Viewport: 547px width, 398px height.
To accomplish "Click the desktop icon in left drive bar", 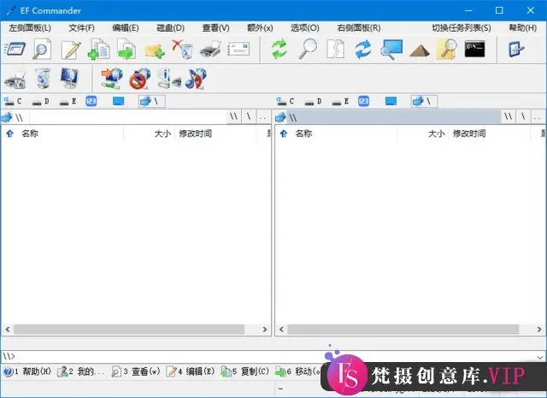I will point(118,101).
